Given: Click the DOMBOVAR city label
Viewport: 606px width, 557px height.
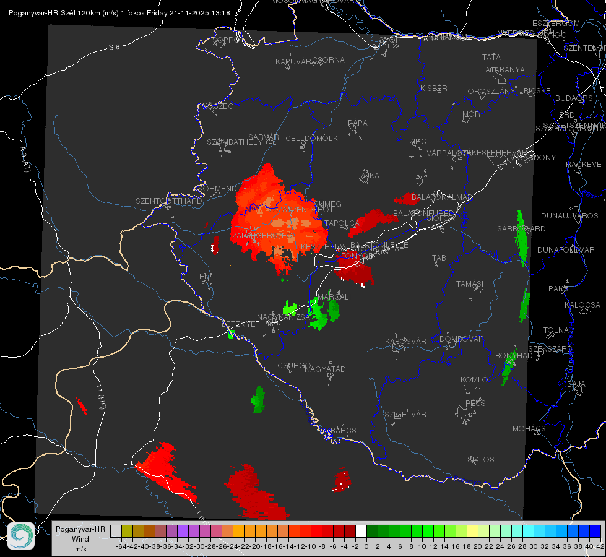Looking at the screenshot, I should (461, 339).
